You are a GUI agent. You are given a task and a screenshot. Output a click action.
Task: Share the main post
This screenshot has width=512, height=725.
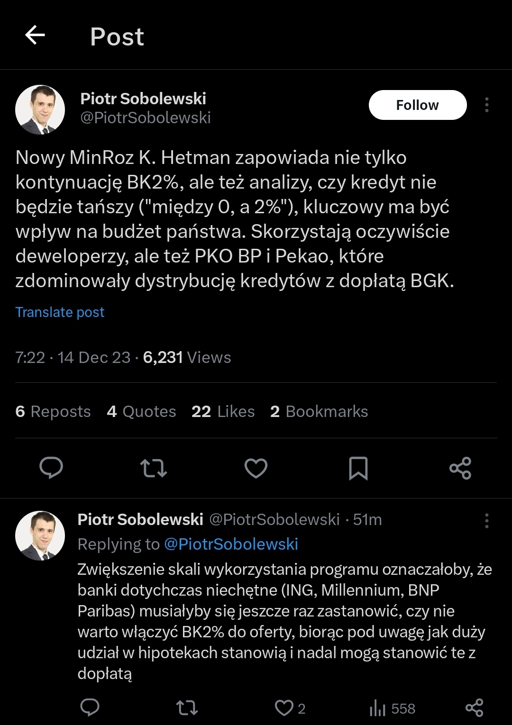pyautogui.click(x=460, y=468)
